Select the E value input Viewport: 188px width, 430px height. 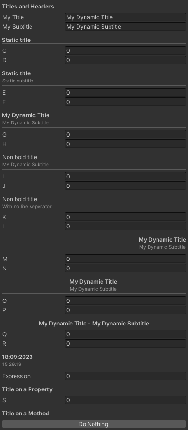125,93
